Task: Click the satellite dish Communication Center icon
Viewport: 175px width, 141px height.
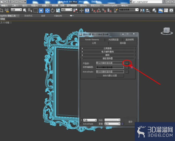Action: tap(172, 2)
